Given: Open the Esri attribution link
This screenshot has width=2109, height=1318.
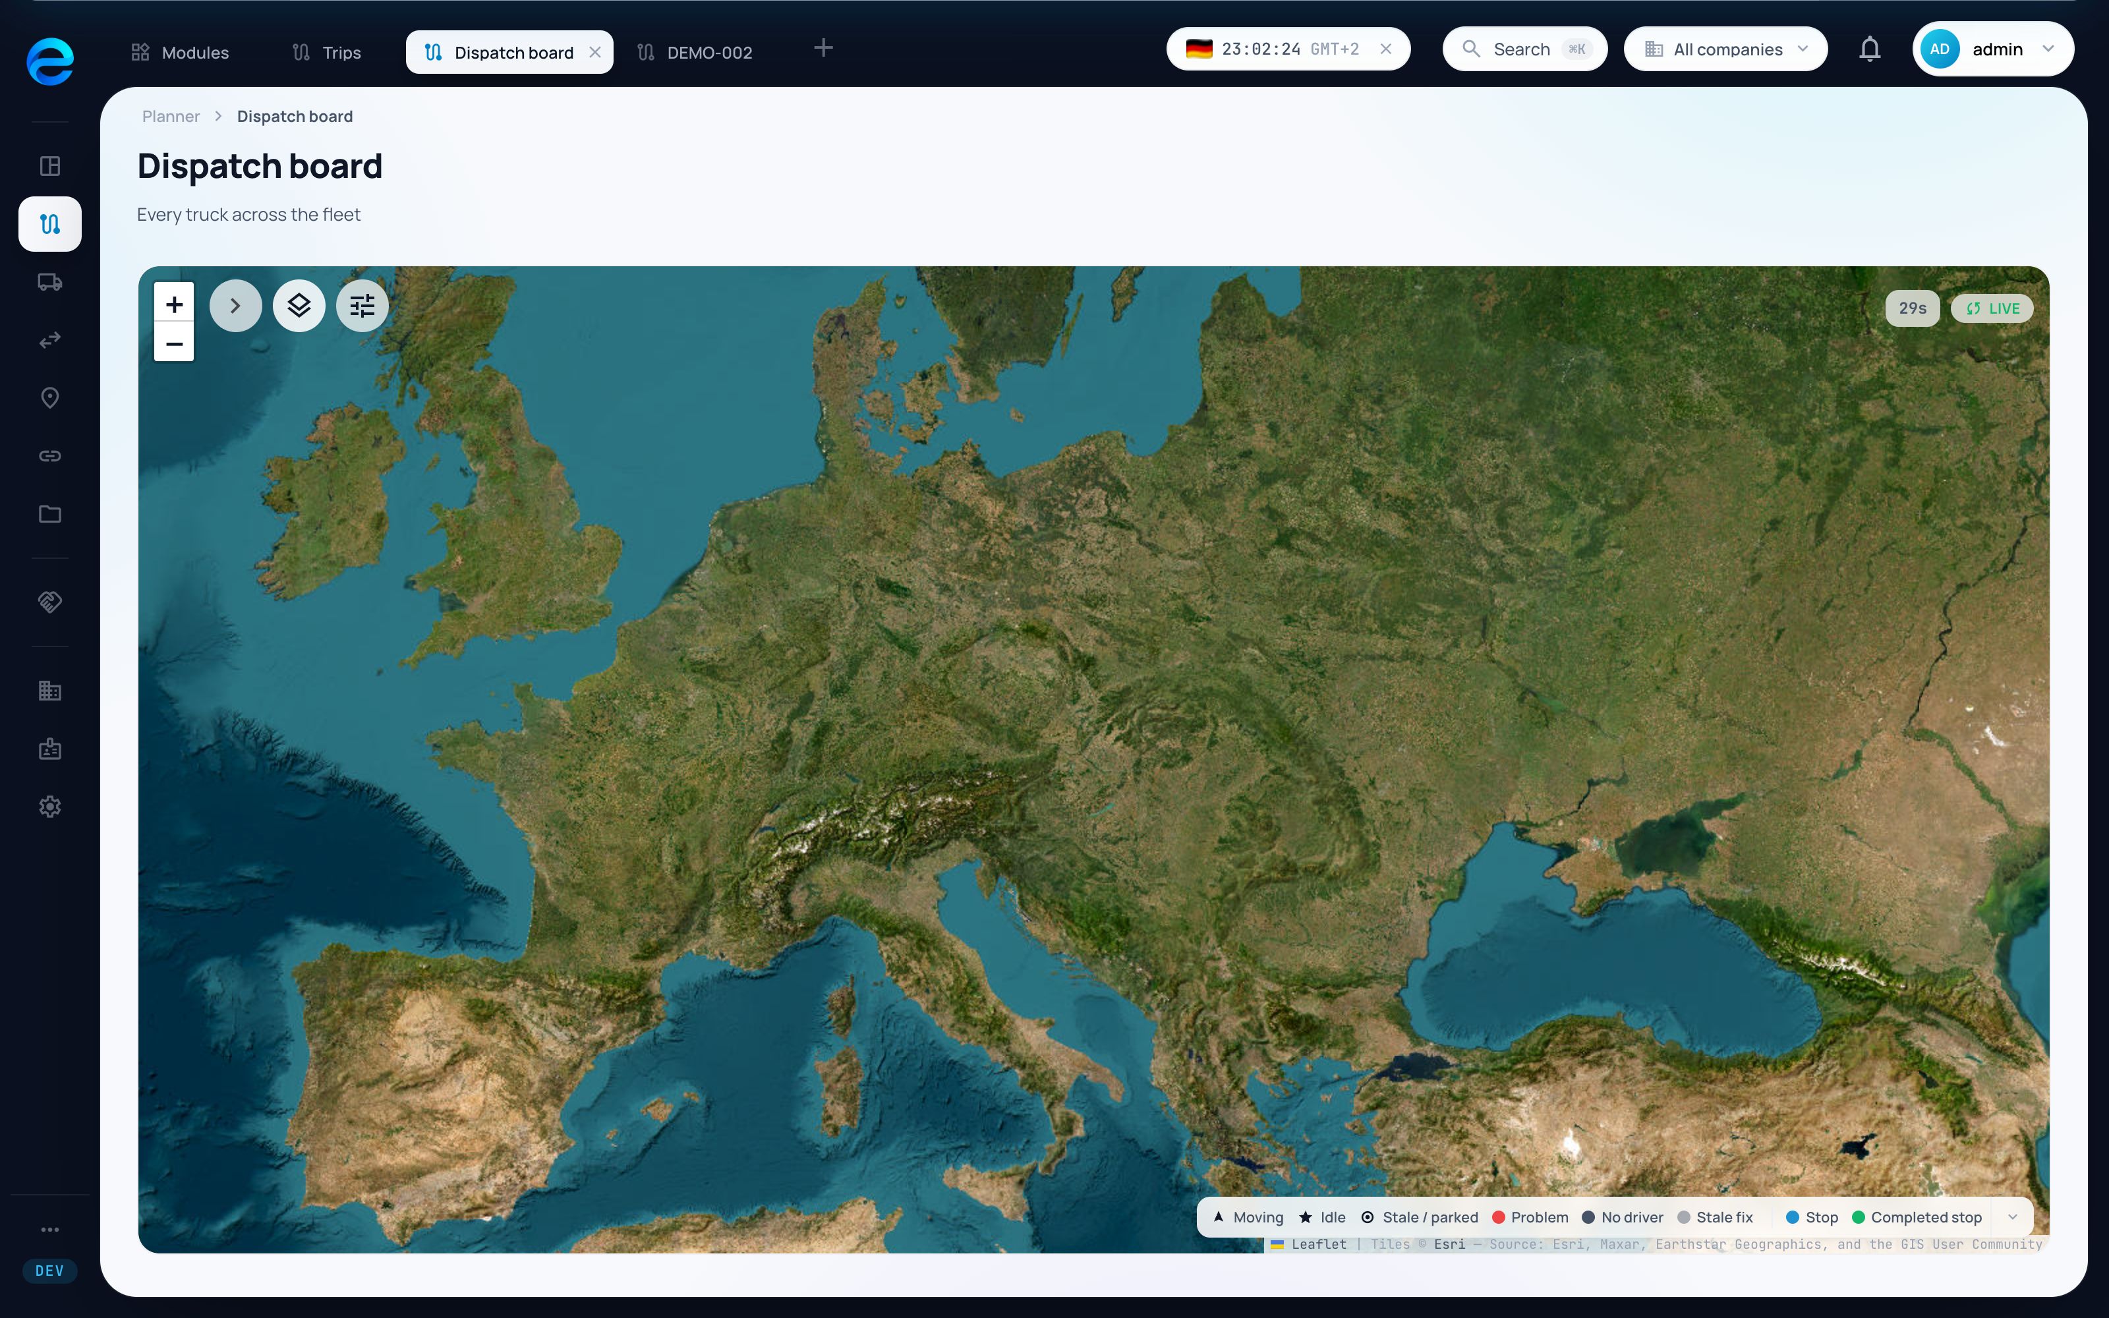Looking at the screenshot, I should tap(1449, 1244).
